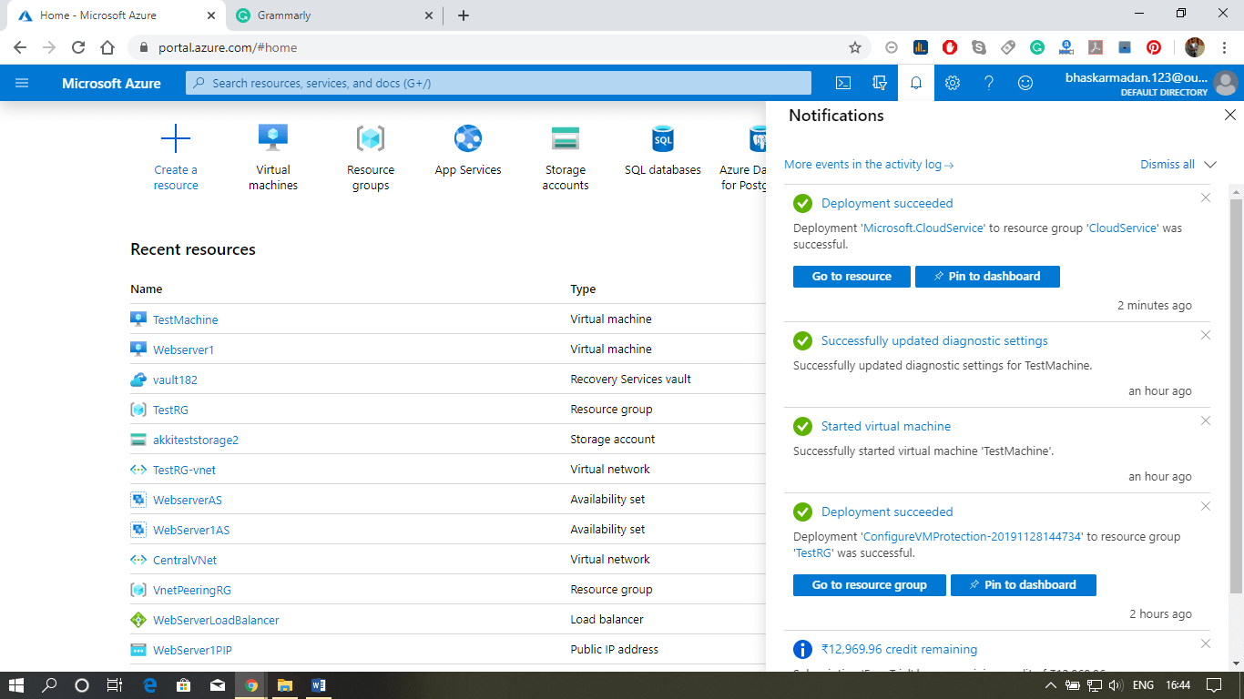This screenshot has width=1244, height=699.
Task: Open the account avatar menu
Action: [x=1226, y=83]
